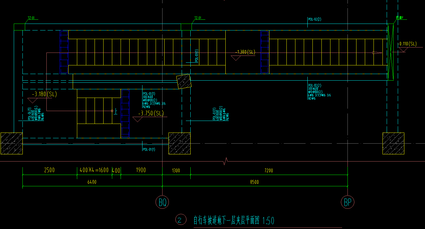Screen dimensions: 425x229
Task: Click the green leader note at top right
Action: coord(400,18)
